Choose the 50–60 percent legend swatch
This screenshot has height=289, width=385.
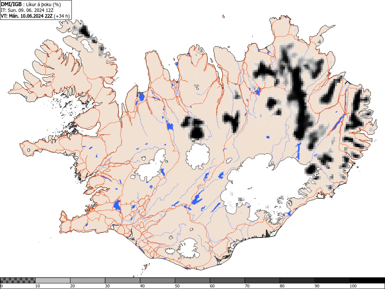[x=192, y=281]
